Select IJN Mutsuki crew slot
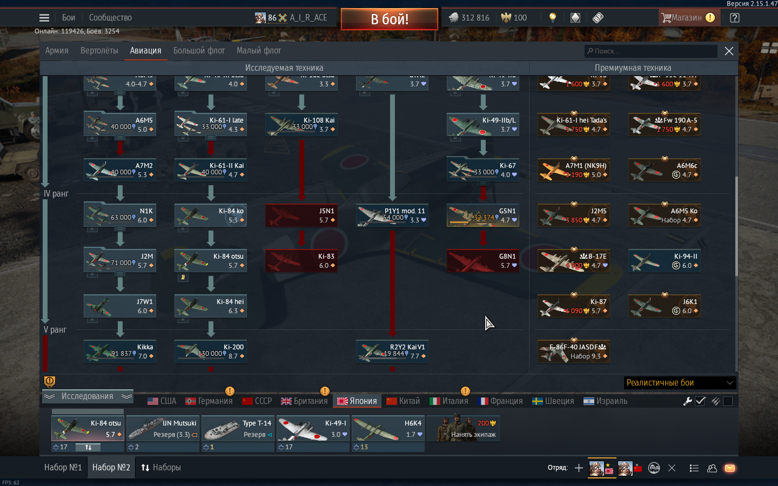Viewport: 778px width, 486px height. (x=163, y=429)
